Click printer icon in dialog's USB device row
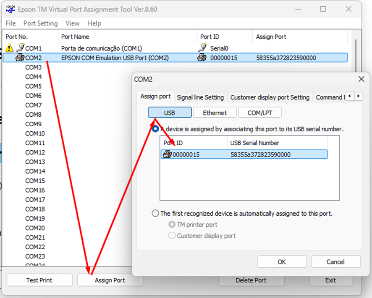 [x=167, y=154]
